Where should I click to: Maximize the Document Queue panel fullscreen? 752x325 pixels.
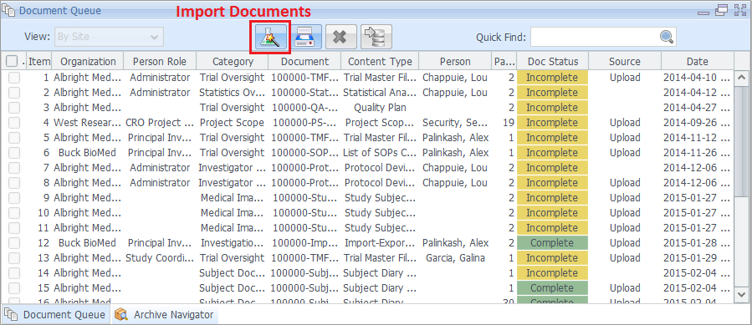click(x=740, y=10)
